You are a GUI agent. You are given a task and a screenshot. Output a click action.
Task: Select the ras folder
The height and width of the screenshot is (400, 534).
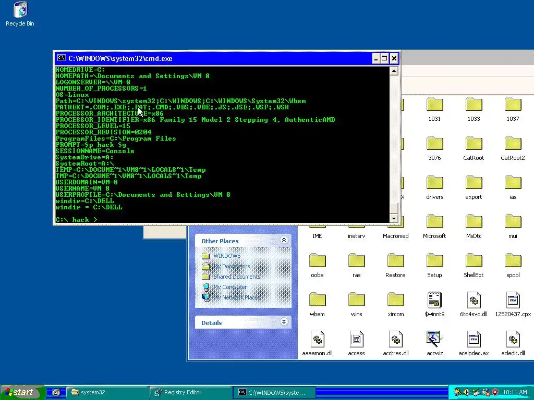(x=357, y=265)
